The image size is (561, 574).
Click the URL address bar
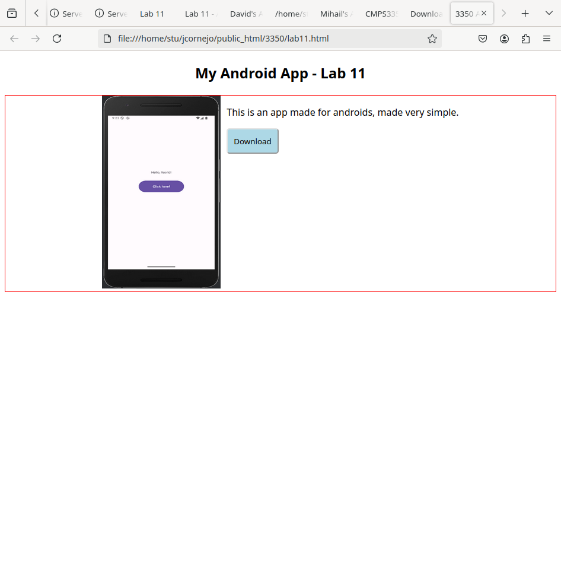267,39
